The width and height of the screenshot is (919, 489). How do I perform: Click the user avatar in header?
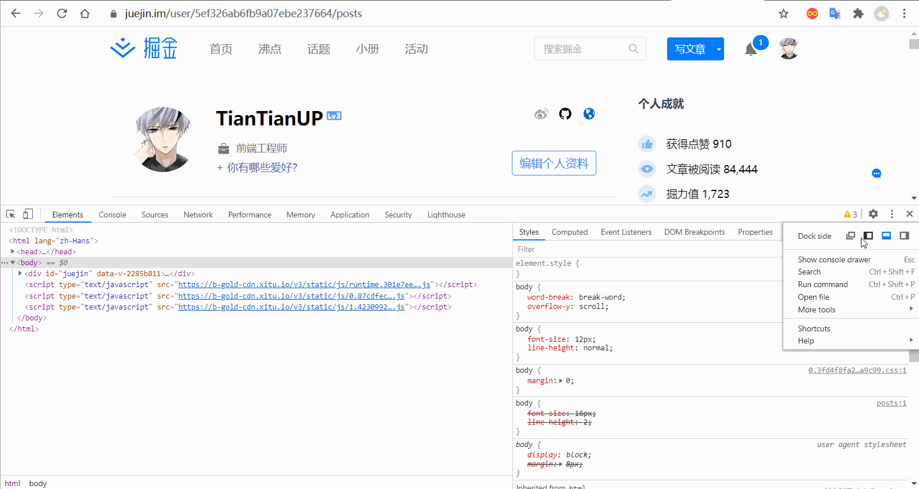point(788,49)
